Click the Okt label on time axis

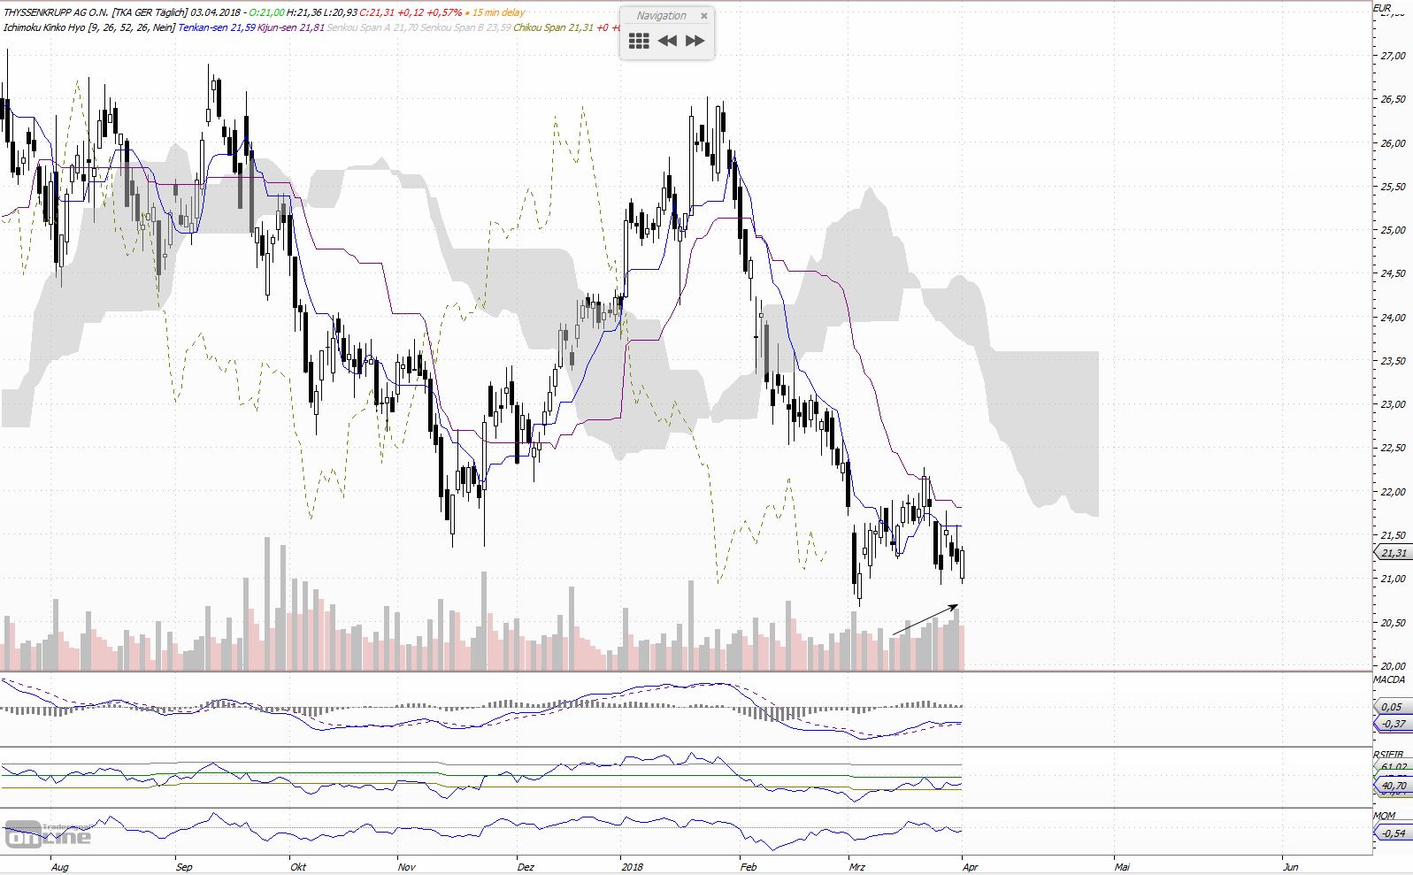tap(298, 867)
